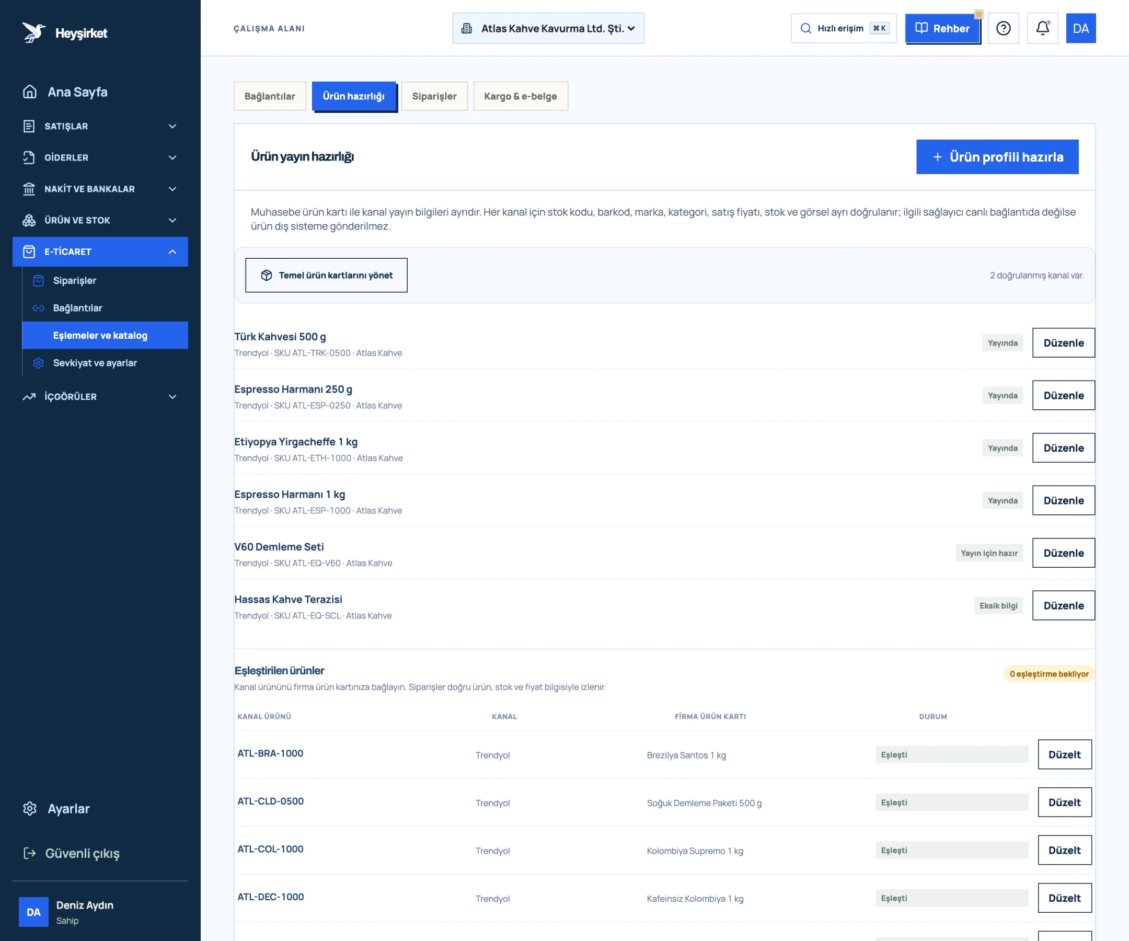The width and height of the screenshot is (1129, 941).
Task: Click Düzenle for V60 Demleme Seti
Action: (x=1064, y=553)
